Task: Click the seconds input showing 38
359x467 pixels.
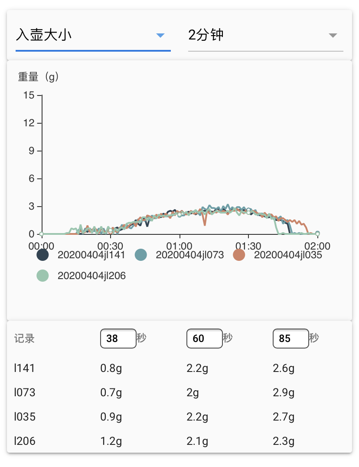Action: 118,339
